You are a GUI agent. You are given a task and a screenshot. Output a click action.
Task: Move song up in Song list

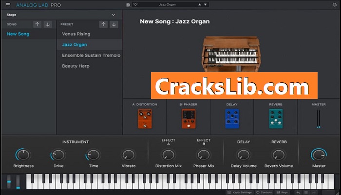pos(37,24)
